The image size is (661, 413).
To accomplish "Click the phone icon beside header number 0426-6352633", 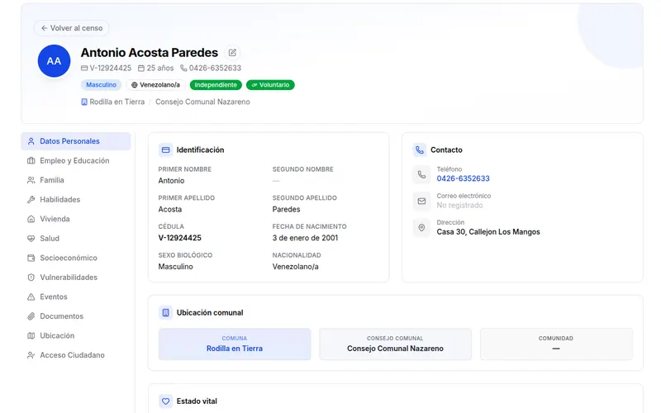I will tap(183, 68).
